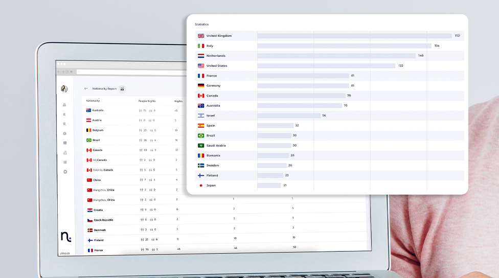499x278 pixels.
Task: Sort by the People Nights column header
Action: point(147,101)
